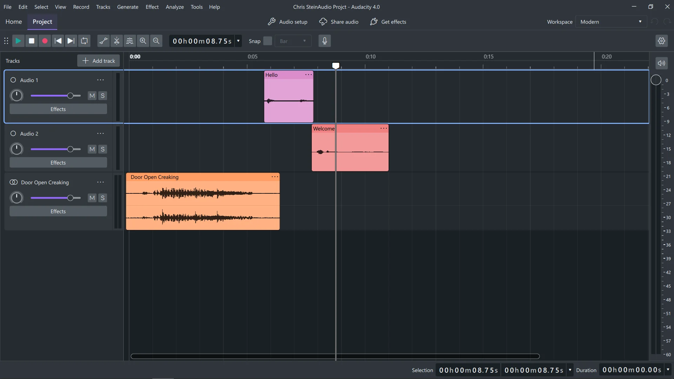Open Audio 2 track options menu
Image resolution: width=674 pixels, height=379 pixels.
(100, 133)
